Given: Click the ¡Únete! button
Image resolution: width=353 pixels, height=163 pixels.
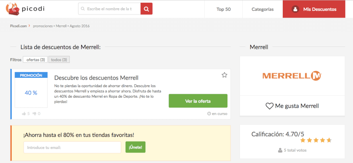Looking at the screenshot, I should pyautogui.click(x=135, y=147).
